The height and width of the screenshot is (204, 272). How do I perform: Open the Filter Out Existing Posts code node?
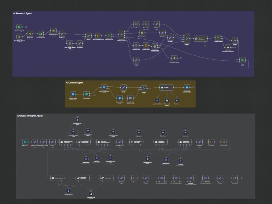[x=98, y=36]
